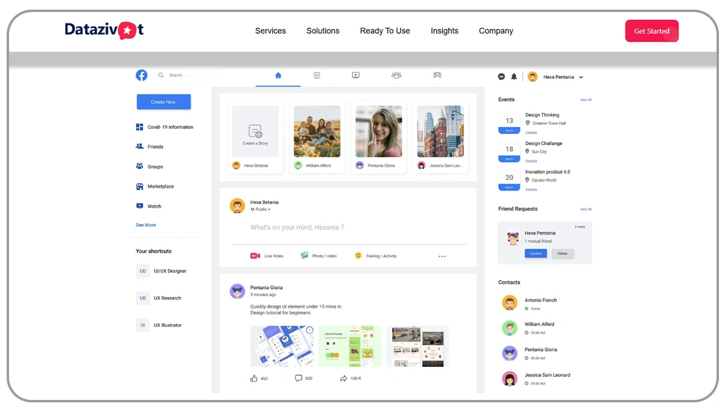Open the Watch video icon in top navigation

(356, 75)
